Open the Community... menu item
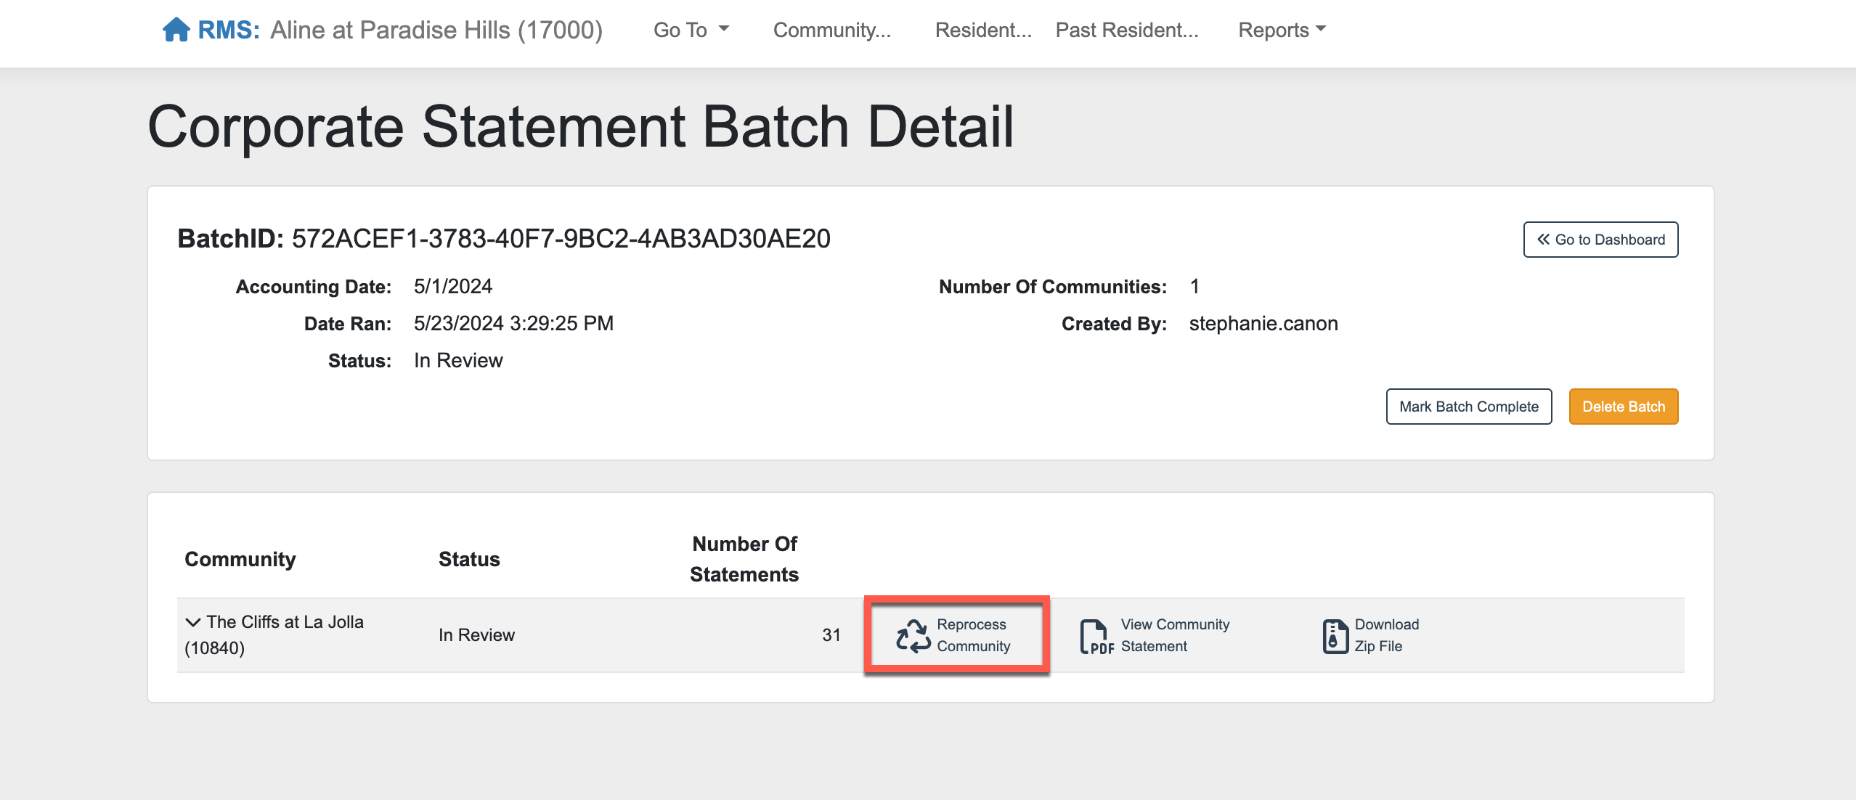 click(x=831, y=30)
